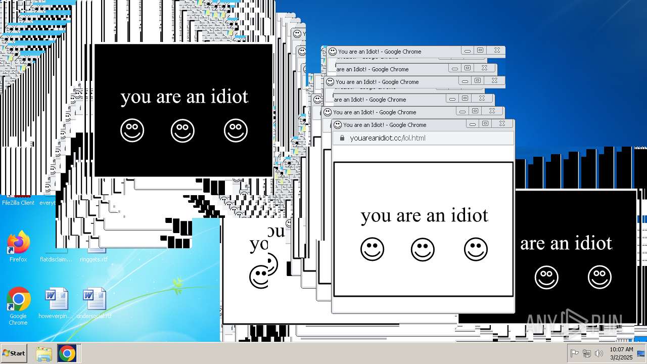647x364 pixels.
Task: Click the middle smiley in the white front popup
Action: click(x=423, y=249)
